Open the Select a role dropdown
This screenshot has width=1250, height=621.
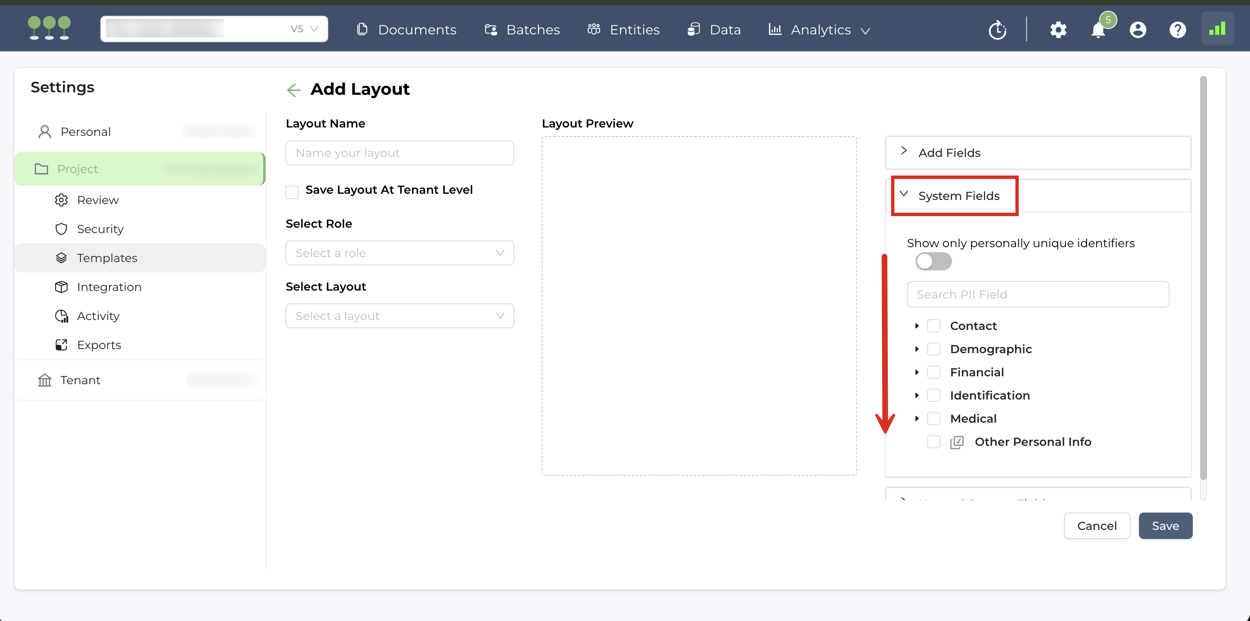click(x=400, y=253)
